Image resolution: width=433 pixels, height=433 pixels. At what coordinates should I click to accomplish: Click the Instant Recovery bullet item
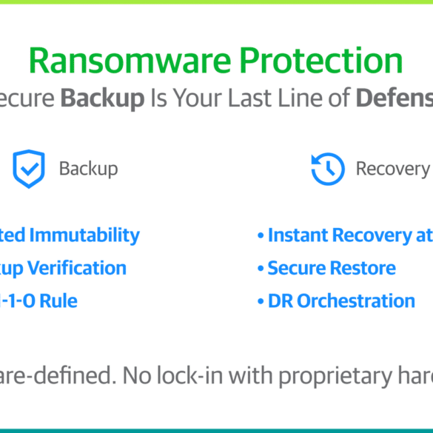350,235
